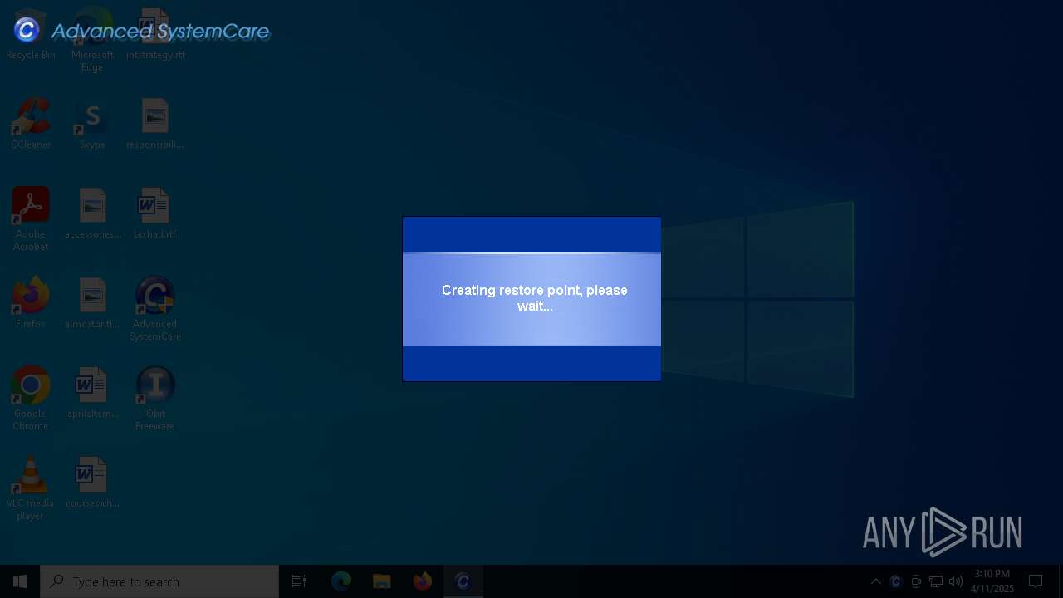Select the courseswh... Word document
The width and height of the screenshot is (1063, 598).
(x=92, y=482)
